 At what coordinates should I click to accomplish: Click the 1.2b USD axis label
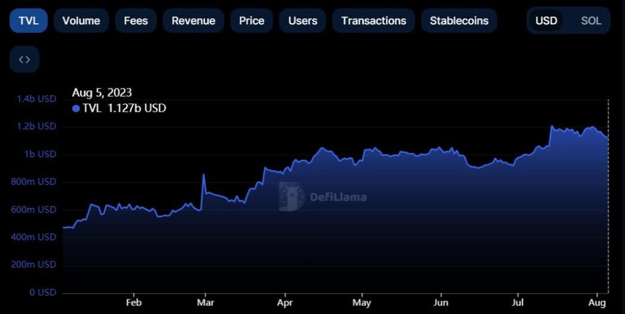(x=36, y=127)
